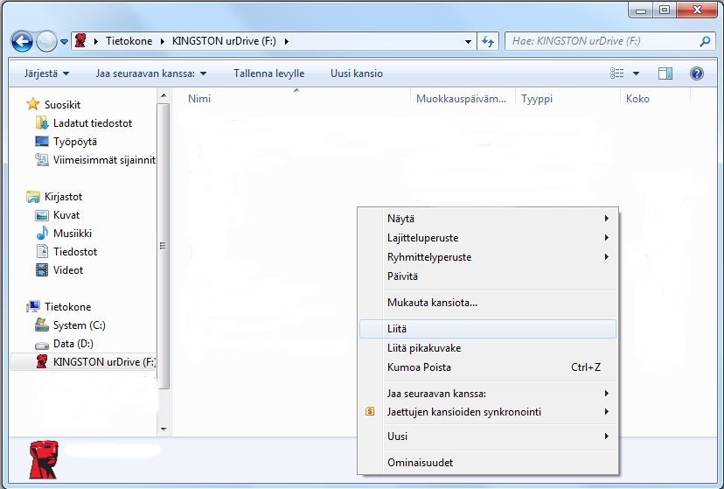Click the Kingston icon in address bar
Screen dimensions: 724x489
tap(80, 40)
